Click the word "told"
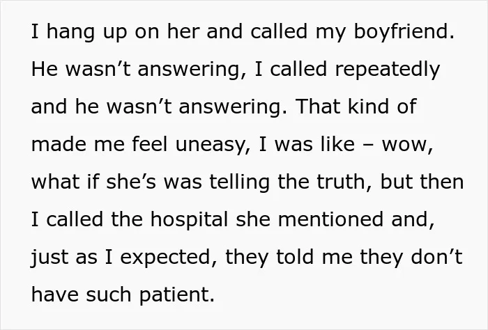This screenshot has height=330, width=488. (x=295, y=258)
